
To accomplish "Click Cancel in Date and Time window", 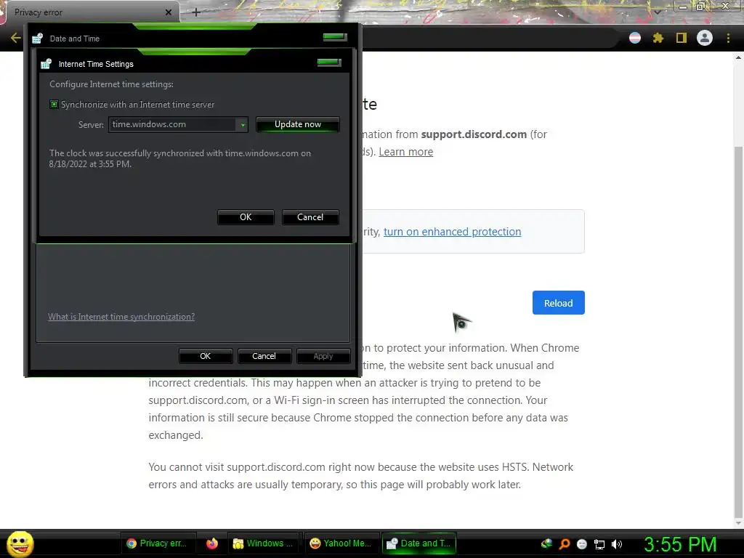I will click(264, 356).
